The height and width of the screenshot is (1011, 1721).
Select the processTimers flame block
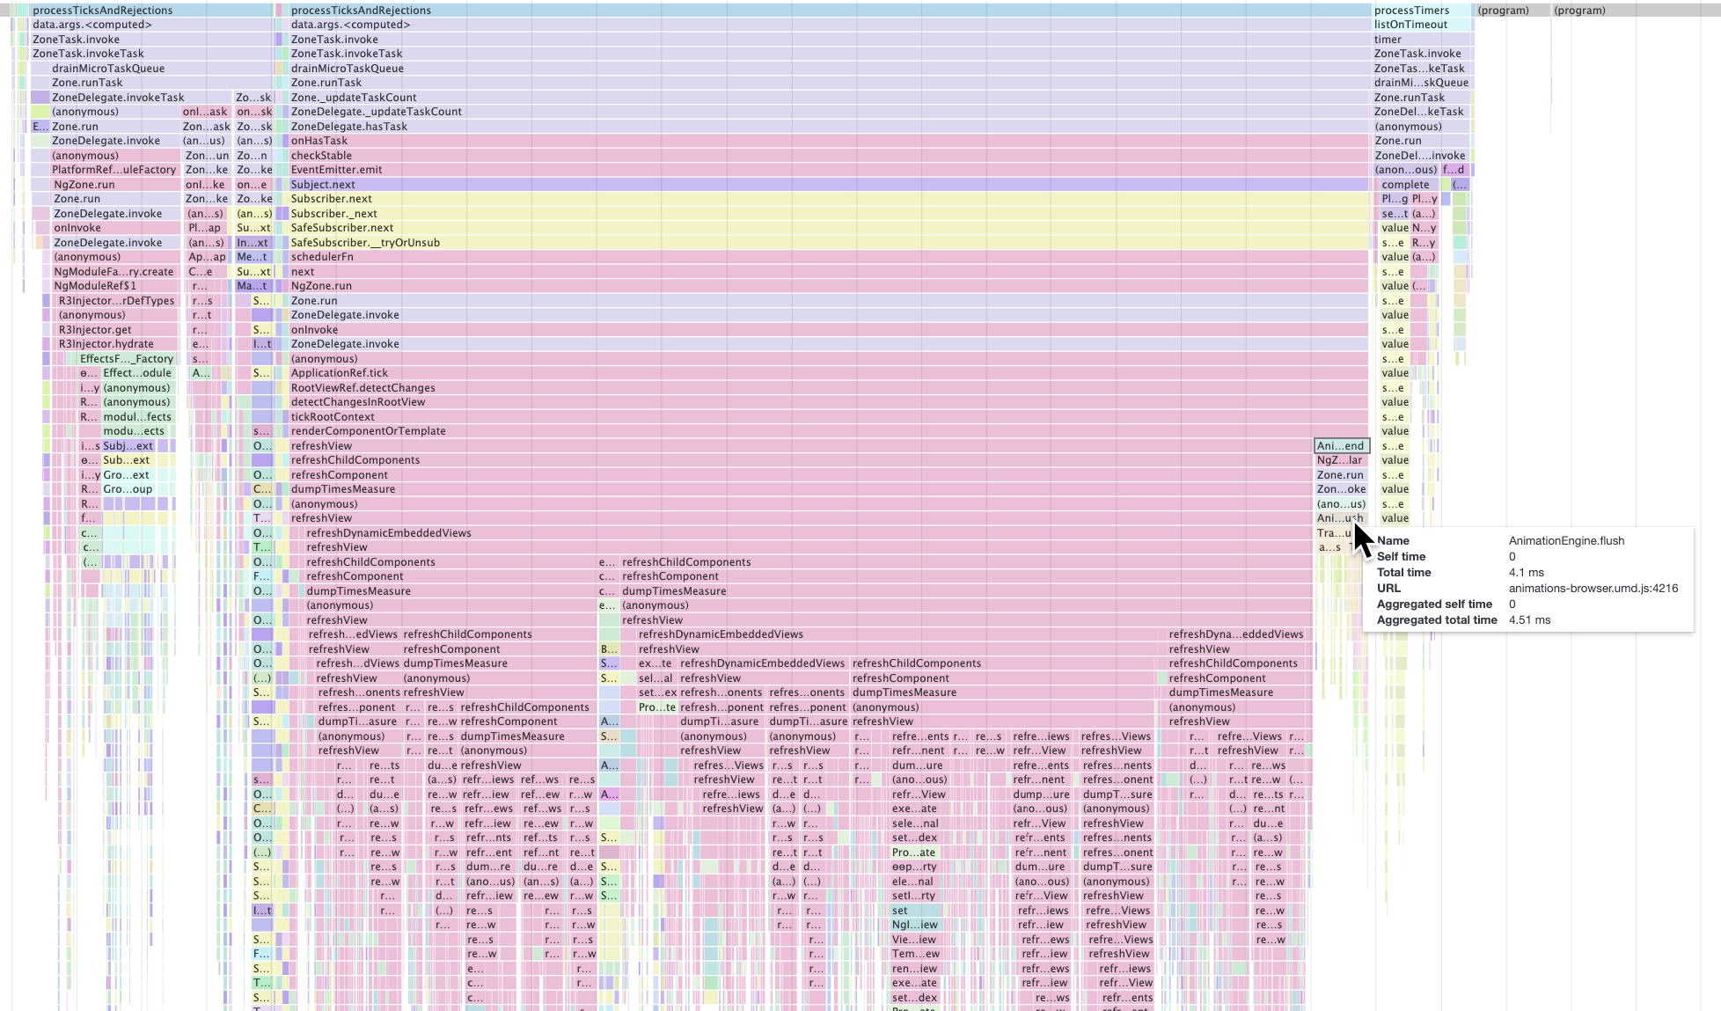[1421, 11]
